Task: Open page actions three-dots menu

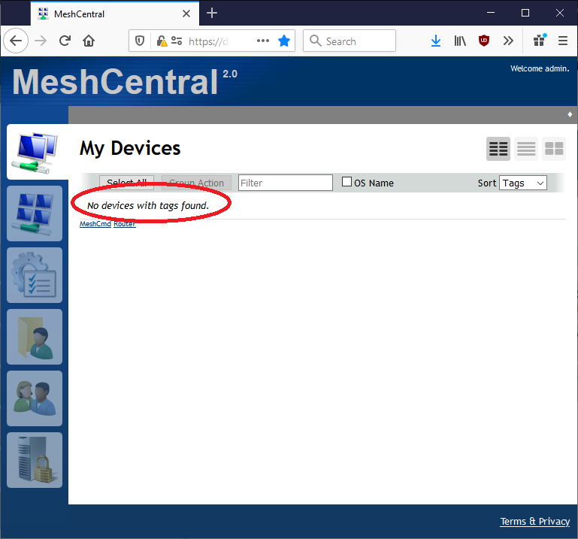Action: coord(263,41)
